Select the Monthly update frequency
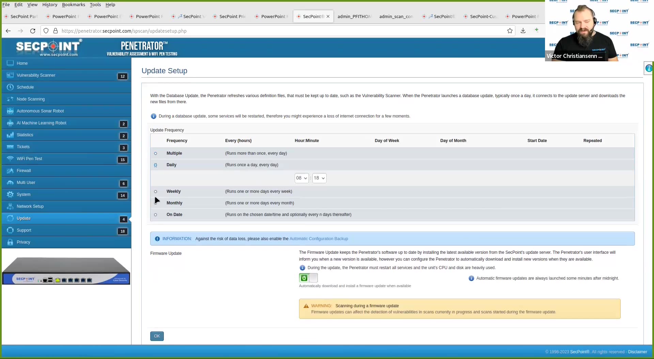This screenshot has height=359, width=654. [156, 203]
